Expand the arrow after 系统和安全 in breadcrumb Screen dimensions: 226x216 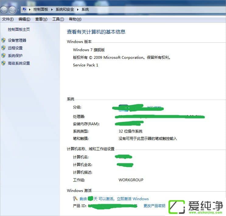click(78, 9)
